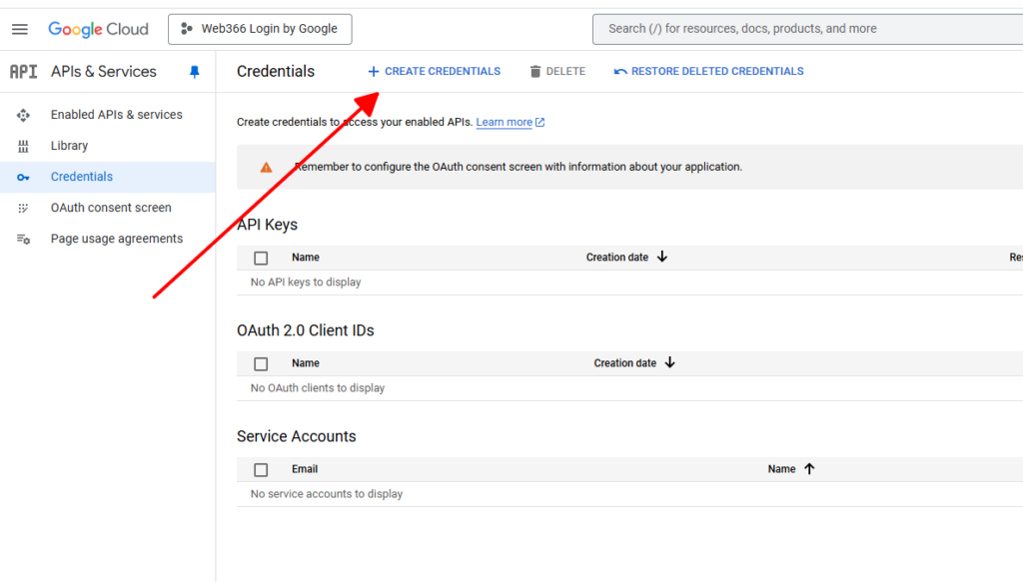Image resolution: width=1023 pixels, height=582 pixels.
Task: Check the OAuth 2.0 Client IDs select-all checkbox
Action: [261, 364]
